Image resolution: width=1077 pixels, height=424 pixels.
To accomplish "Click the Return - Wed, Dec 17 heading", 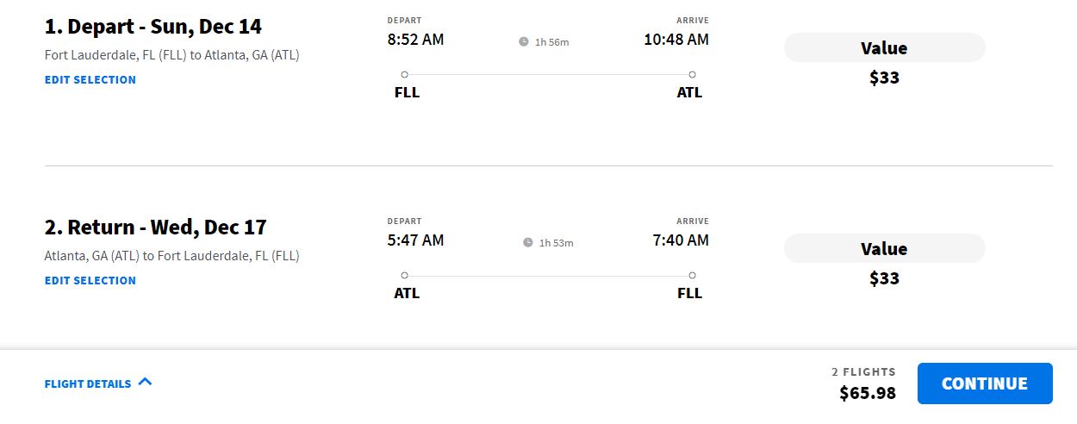I will point(156,228).
